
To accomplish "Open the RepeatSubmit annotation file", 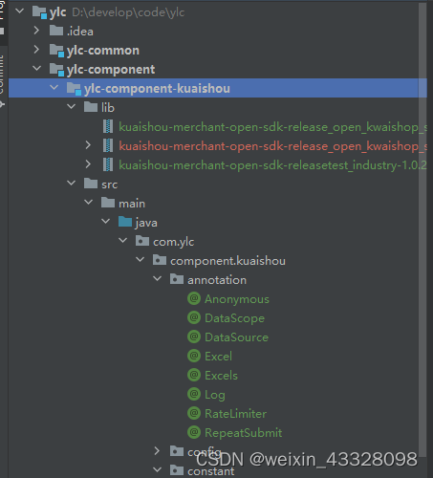I will tap(243, 433).
